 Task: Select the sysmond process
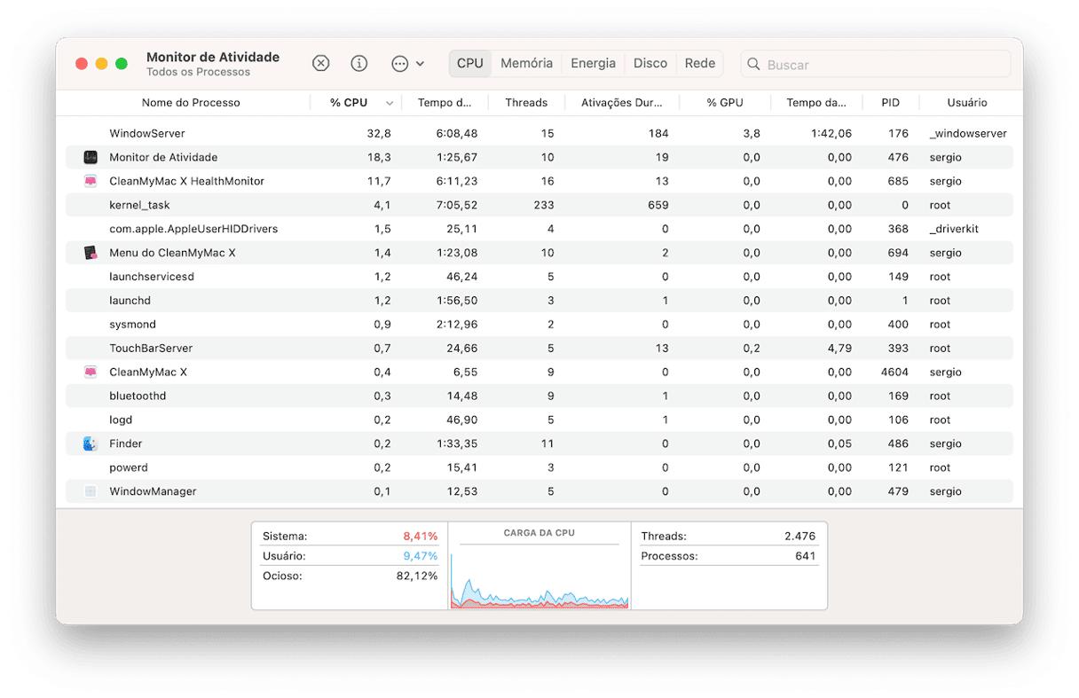click(539, 325)
